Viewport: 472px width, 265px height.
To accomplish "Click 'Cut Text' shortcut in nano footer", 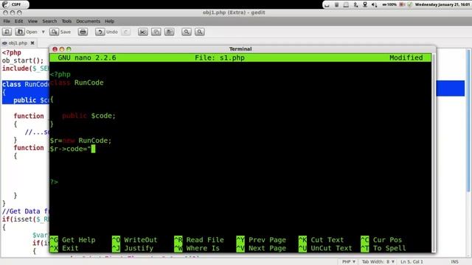I will pos(321,240).
